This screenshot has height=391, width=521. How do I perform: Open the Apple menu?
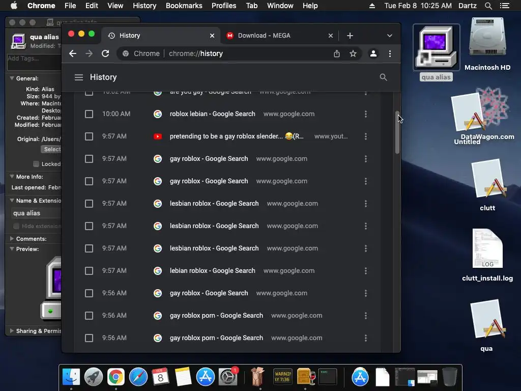tap(14, 6)
